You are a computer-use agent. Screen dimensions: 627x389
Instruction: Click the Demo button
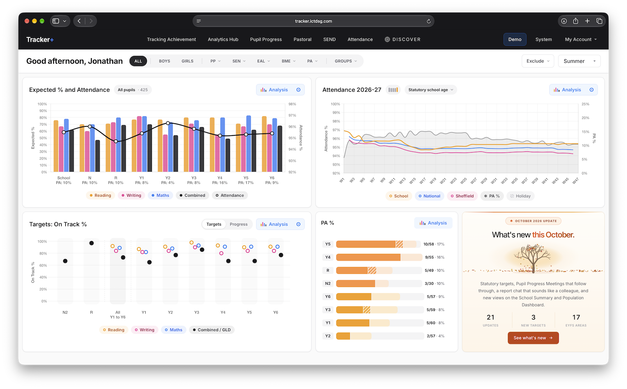[515, 39]
